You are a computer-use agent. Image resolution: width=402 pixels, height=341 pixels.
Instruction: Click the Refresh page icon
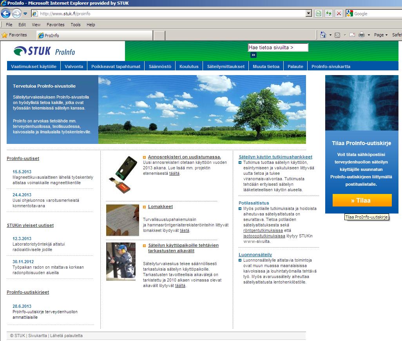pyautogui.click(x=329, y=14)
